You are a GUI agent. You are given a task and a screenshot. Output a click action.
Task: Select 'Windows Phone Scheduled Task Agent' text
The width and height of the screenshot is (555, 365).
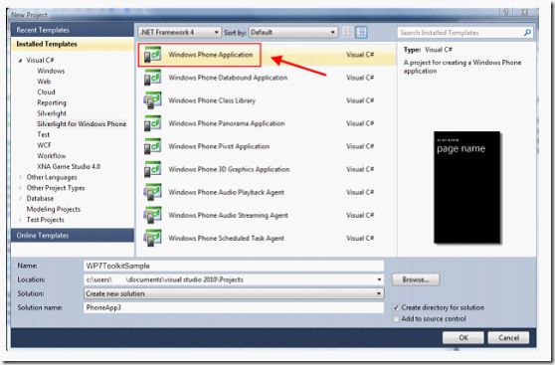(x=226, y=239)
